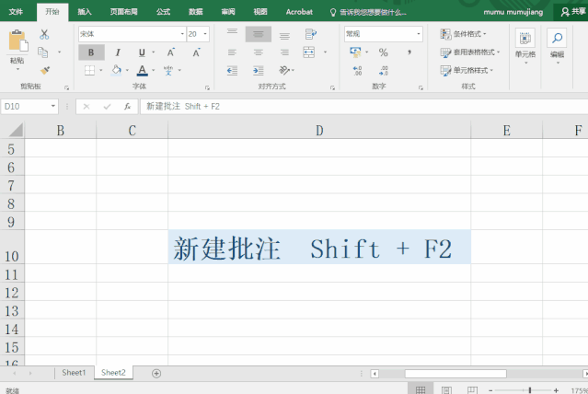
Task: Toggle wrap text icon
Action: (310, 34)
